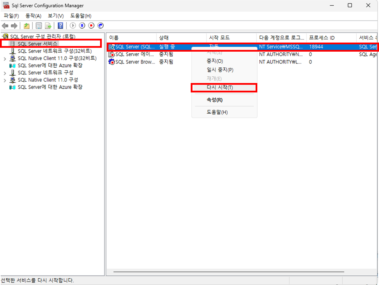Screen dimensions: 379x285
Task: Click the SQL Native Client 11.0 구성(32비트) icon
Action: coord(12,58)
